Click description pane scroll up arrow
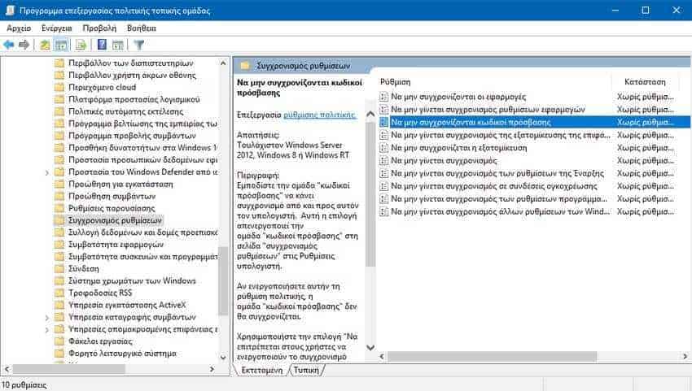This screenshot has width=692, height=391. [x=370, y=114]
